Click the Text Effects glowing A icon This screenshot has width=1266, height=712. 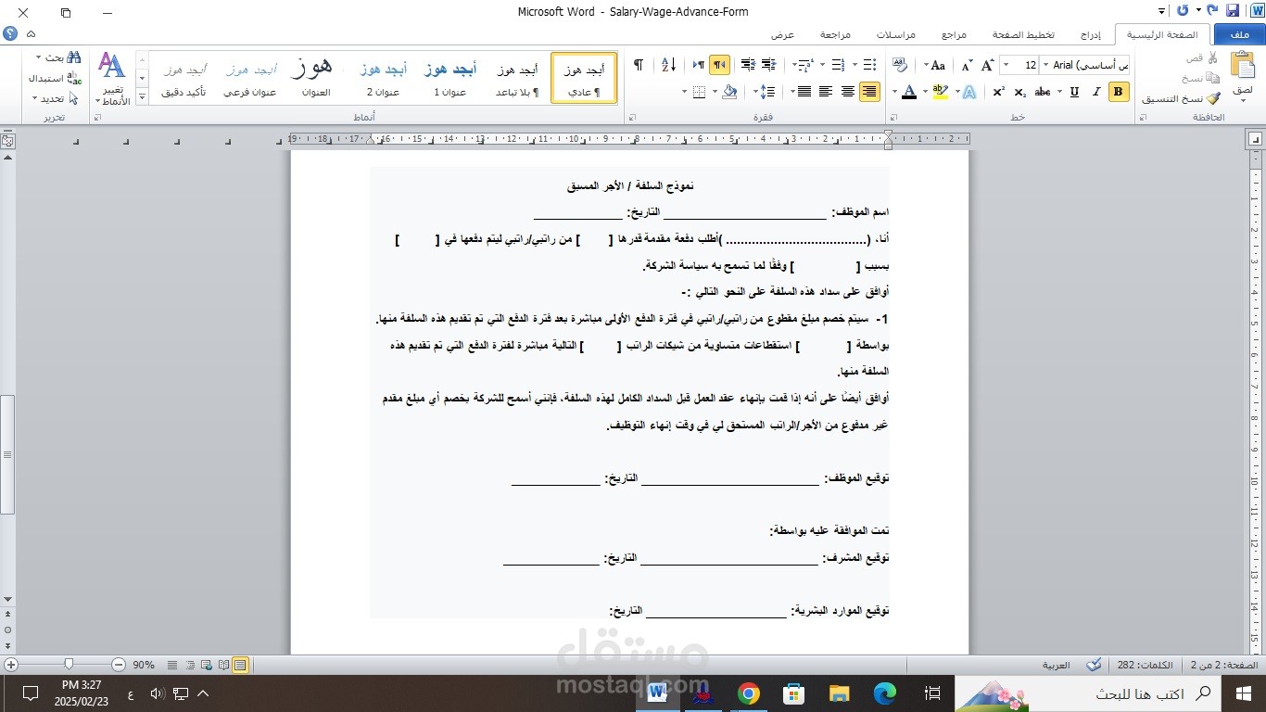[968, 92]
